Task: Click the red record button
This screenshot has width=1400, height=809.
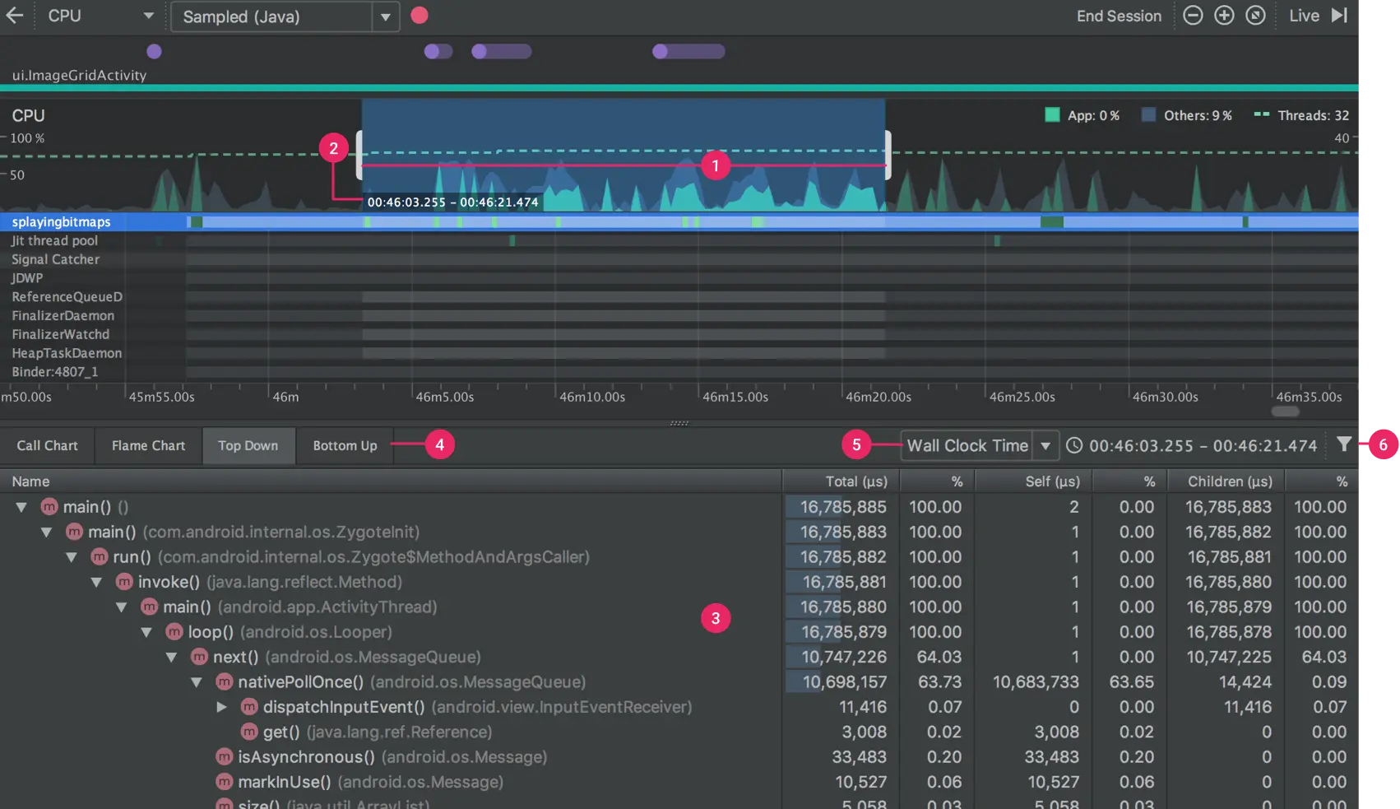Action: 420,16
